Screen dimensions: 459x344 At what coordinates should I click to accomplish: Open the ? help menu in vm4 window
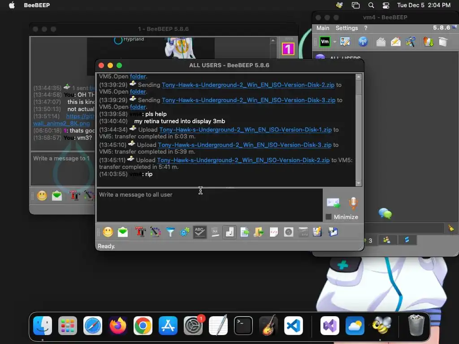tap(366, 28)
